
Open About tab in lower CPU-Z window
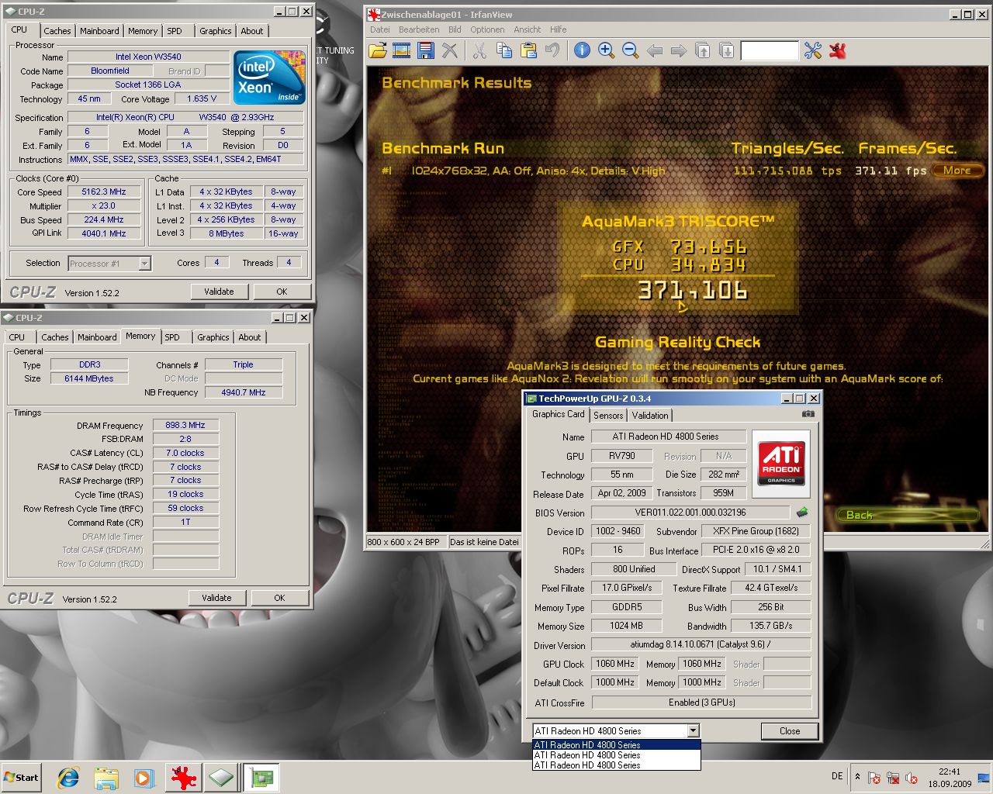[250, 337]
